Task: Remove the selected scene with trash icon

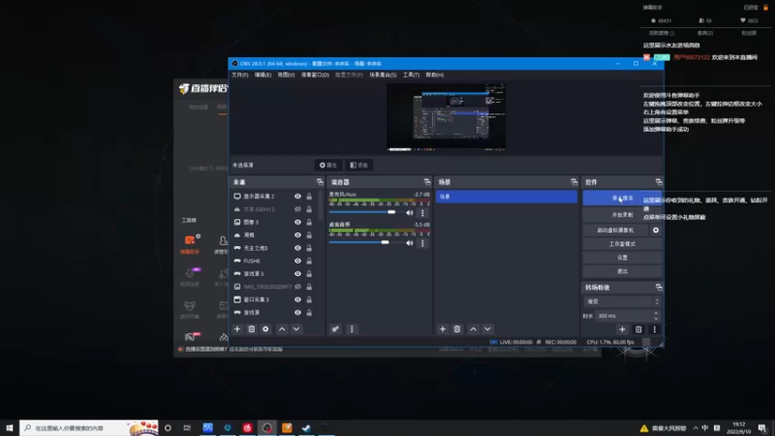Action: pos(457,329)
